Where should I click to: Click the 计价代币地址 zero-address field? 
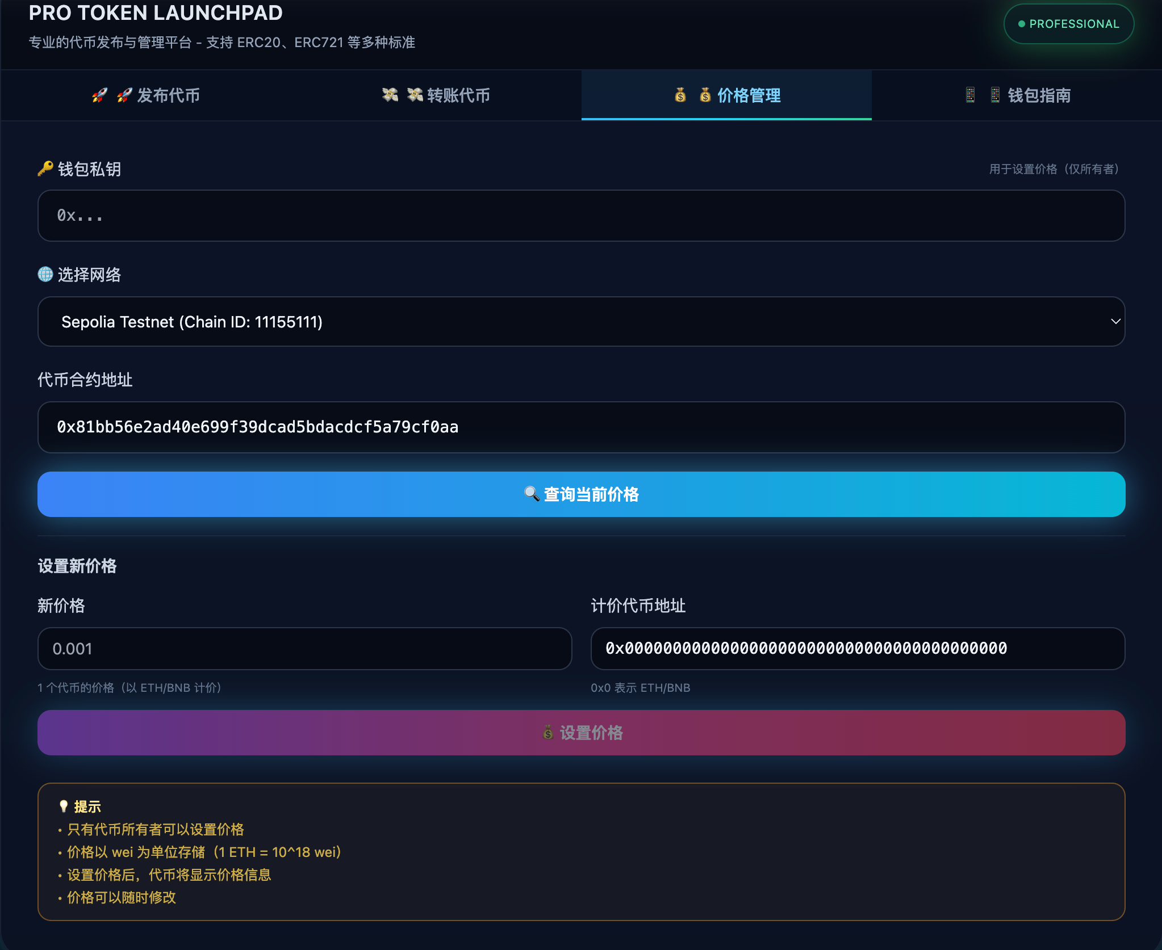[857, 649]
